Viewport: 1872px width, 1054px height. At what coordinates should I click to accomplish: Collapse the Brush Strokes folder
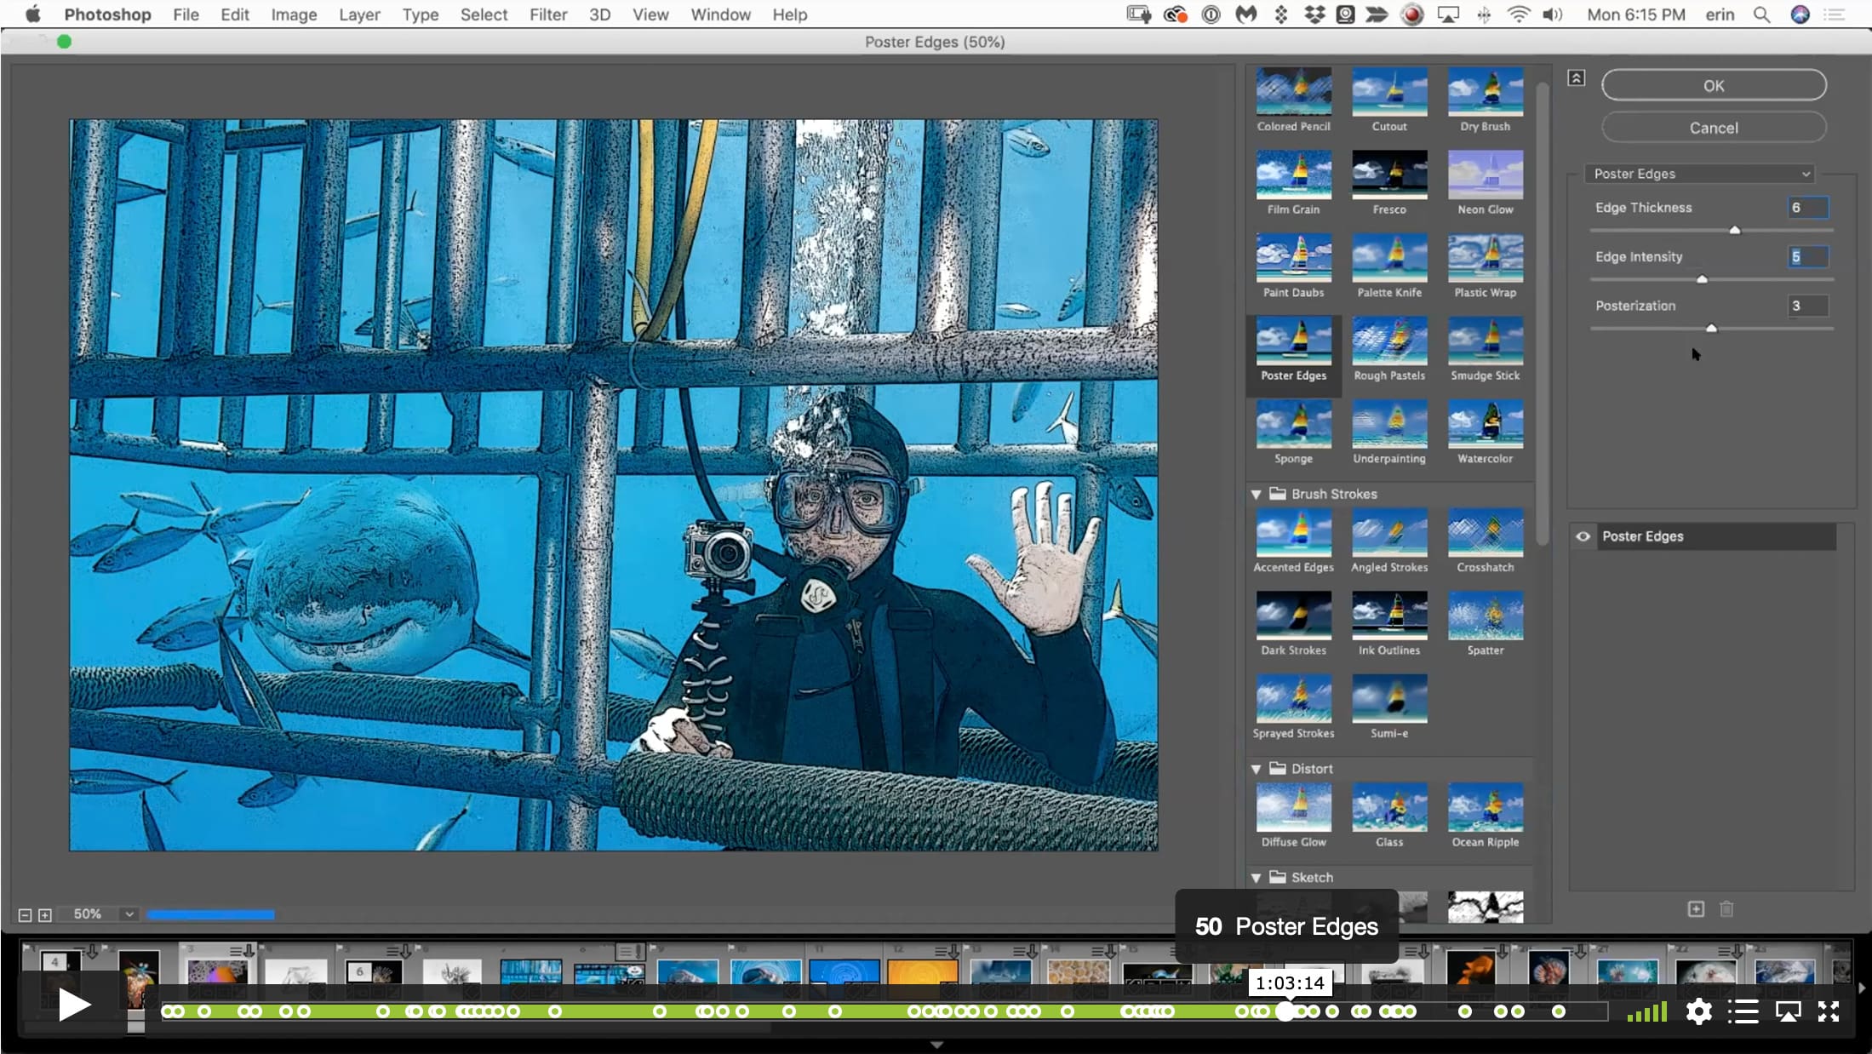click(x=1256, y=494)
